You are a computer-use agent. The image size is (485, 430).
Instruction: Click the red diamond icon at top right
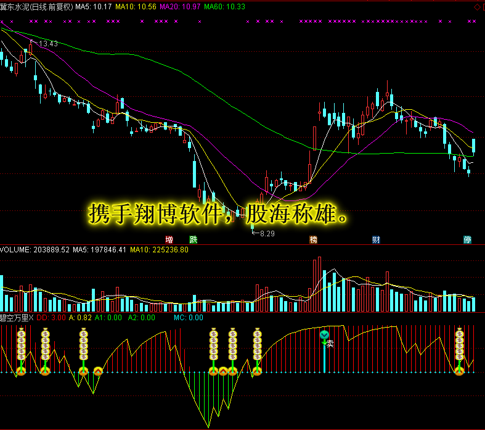pyautogui.click(x=477, y=7)
